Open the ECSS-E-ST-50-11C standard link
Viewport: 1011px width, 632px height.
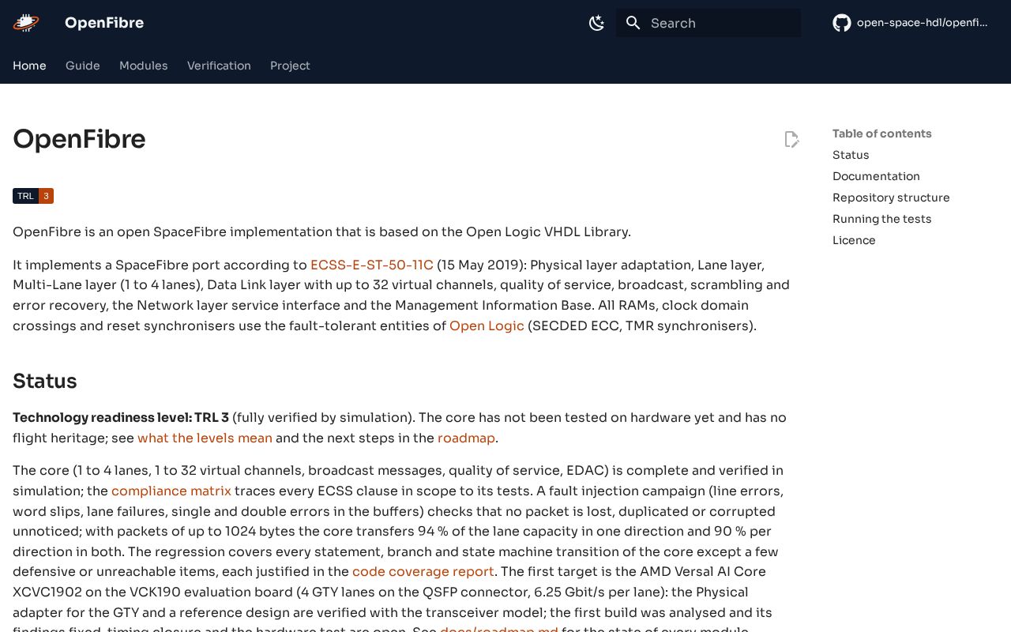click(x=372, y=265)
